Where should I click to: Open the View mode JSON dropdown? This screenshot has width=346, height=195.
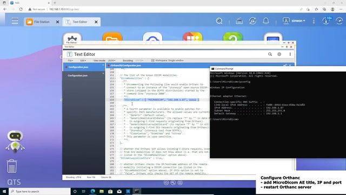click(111, 60)
